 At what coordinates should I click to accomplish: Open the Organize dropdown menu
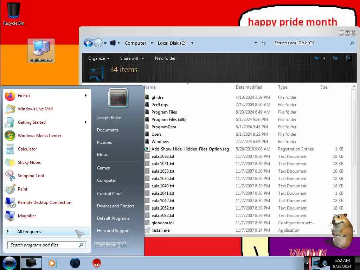point(99,58)
